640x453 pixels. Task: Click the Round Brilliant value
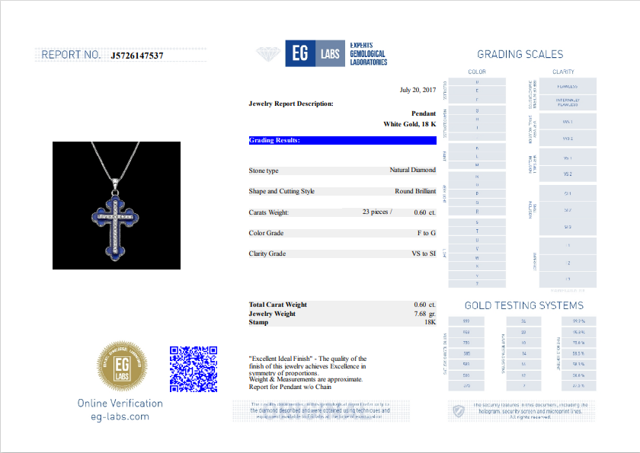tap(415, 191)
